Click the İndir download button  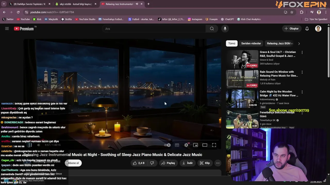(x=187, y=163)
